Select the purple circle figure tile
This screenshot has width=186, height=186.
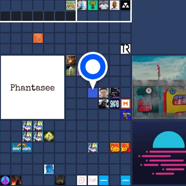point(5,180)
